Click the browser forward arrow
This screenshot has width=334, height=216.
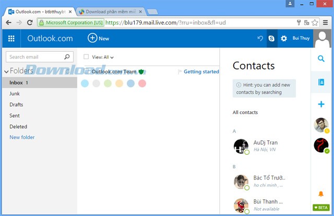point(19,22)
